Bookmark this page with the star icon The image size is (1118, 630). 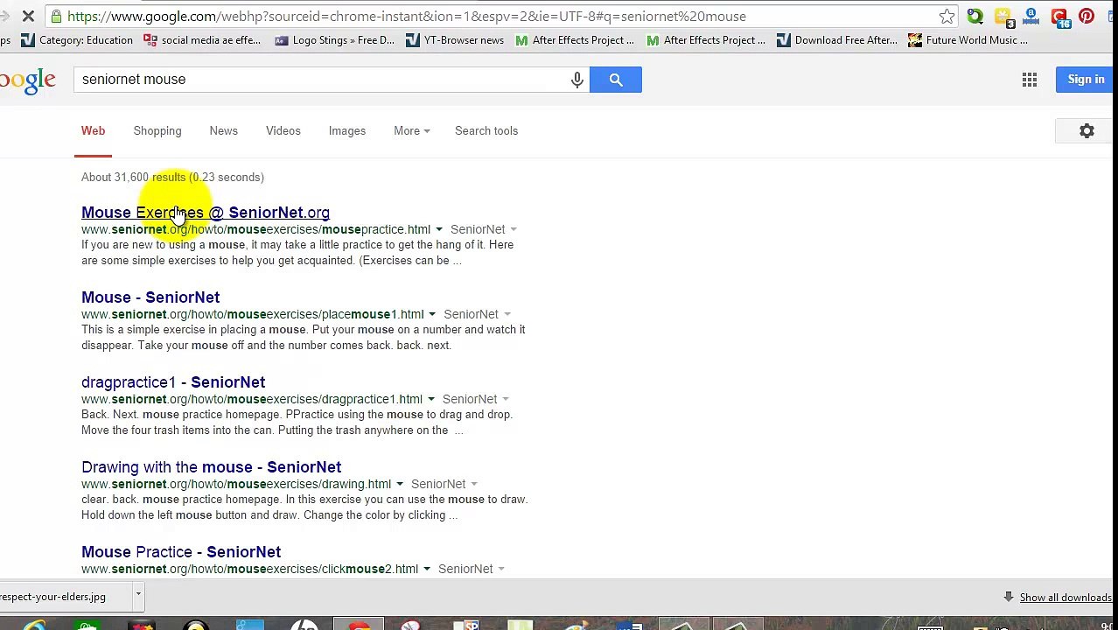pos(947,16)
